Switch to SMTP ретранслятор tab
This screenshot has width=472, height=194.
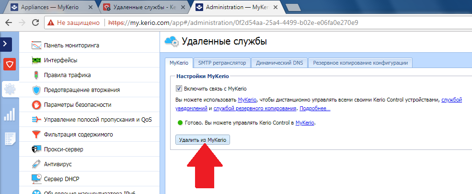tap(222, 63)
